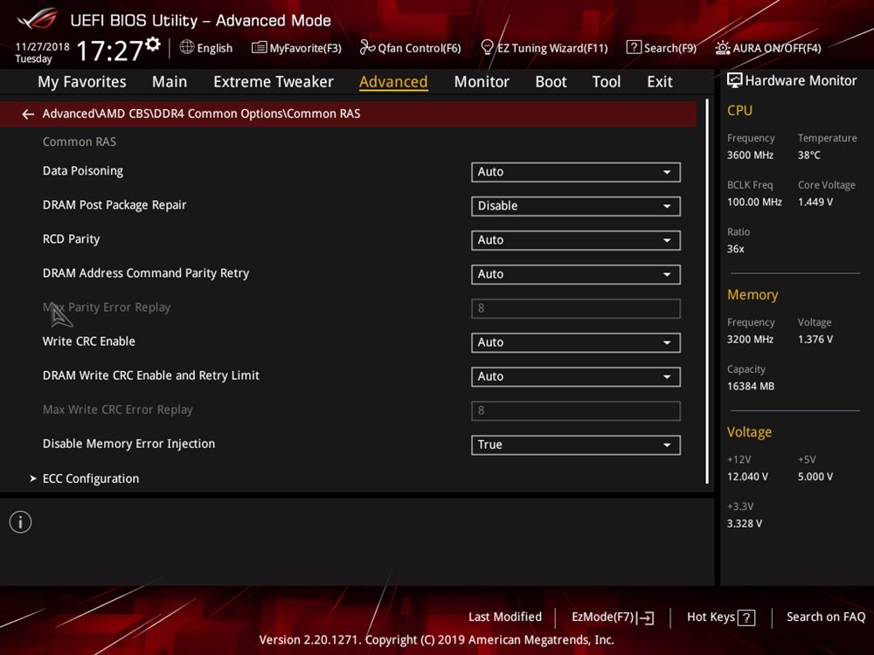This screenshot has width=874, height=655.
Task: Click the ROG logo
Action: click(38, 19)
